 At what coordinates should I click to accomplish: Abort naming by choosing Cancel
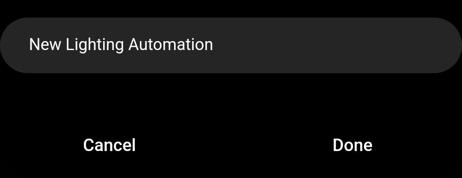coord(110,145)
